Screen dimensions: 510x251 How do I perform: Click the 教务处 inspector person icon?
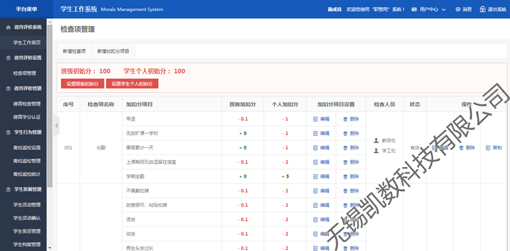click(376, 140)
